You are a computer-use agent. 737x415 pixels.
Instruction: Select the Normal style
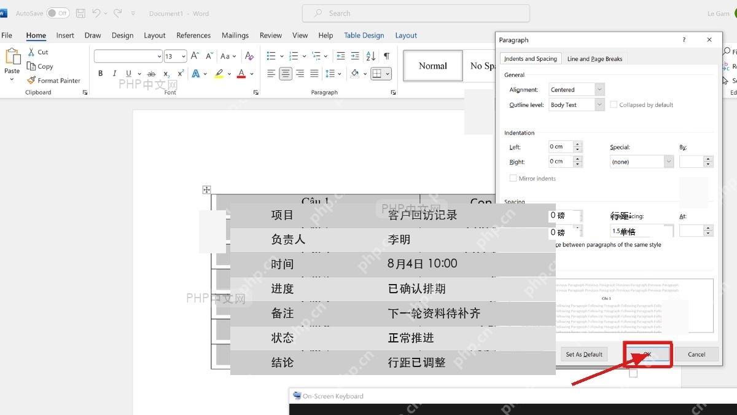[x=433, y=66]
